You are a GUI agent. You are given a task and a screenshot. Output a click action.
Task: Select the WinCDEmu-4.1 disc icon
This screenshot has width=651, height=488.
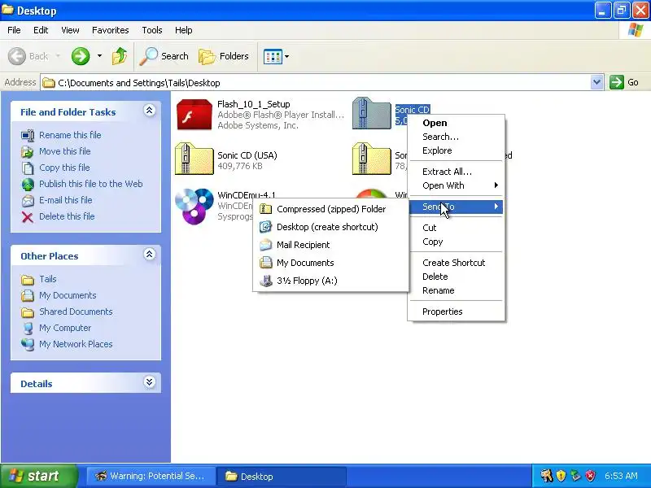(x=194, y=206)
